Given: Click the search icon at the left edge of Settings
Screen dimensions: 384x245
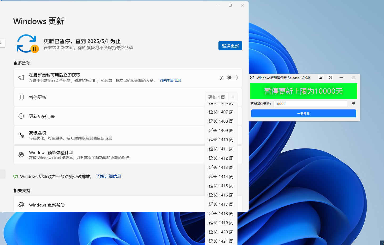Looking at the screenshot, I should coord(1,43).
